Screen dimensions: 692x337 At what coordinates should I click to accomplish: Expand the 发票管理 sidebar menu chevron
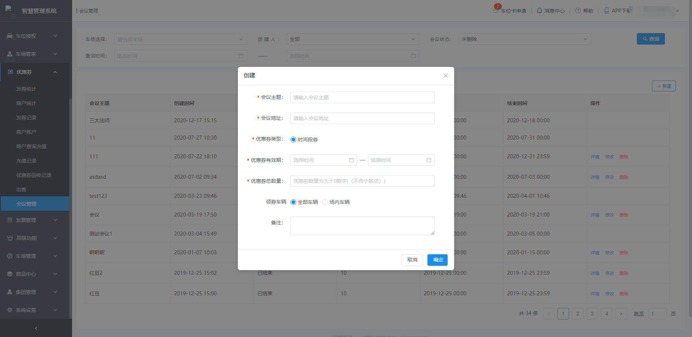coord(55,220)
